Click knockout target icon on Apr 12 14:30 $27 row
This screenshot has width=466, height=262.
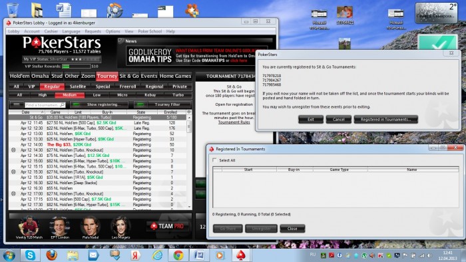click(x=13, y=150)
